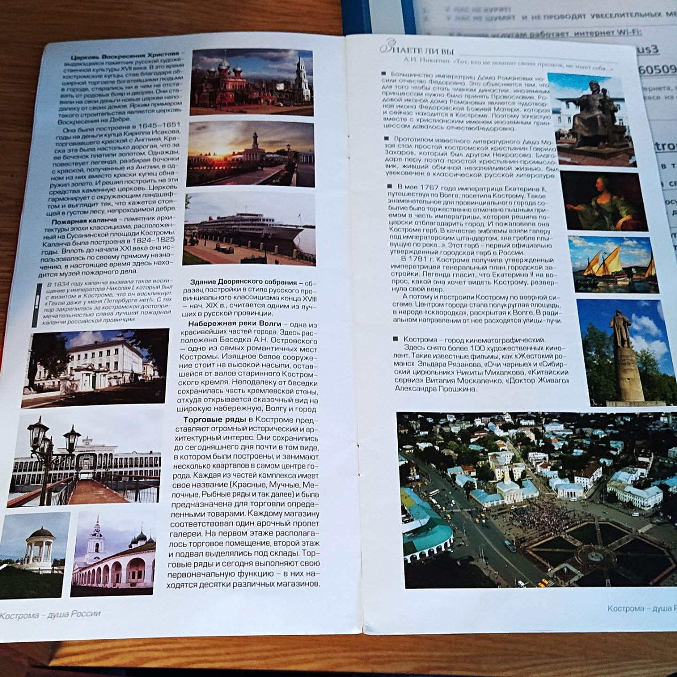Click 'Кострома – город кинематографический' line
This screenshot has height=677, width=677.
pyautogui.click(x=474, y=339)
